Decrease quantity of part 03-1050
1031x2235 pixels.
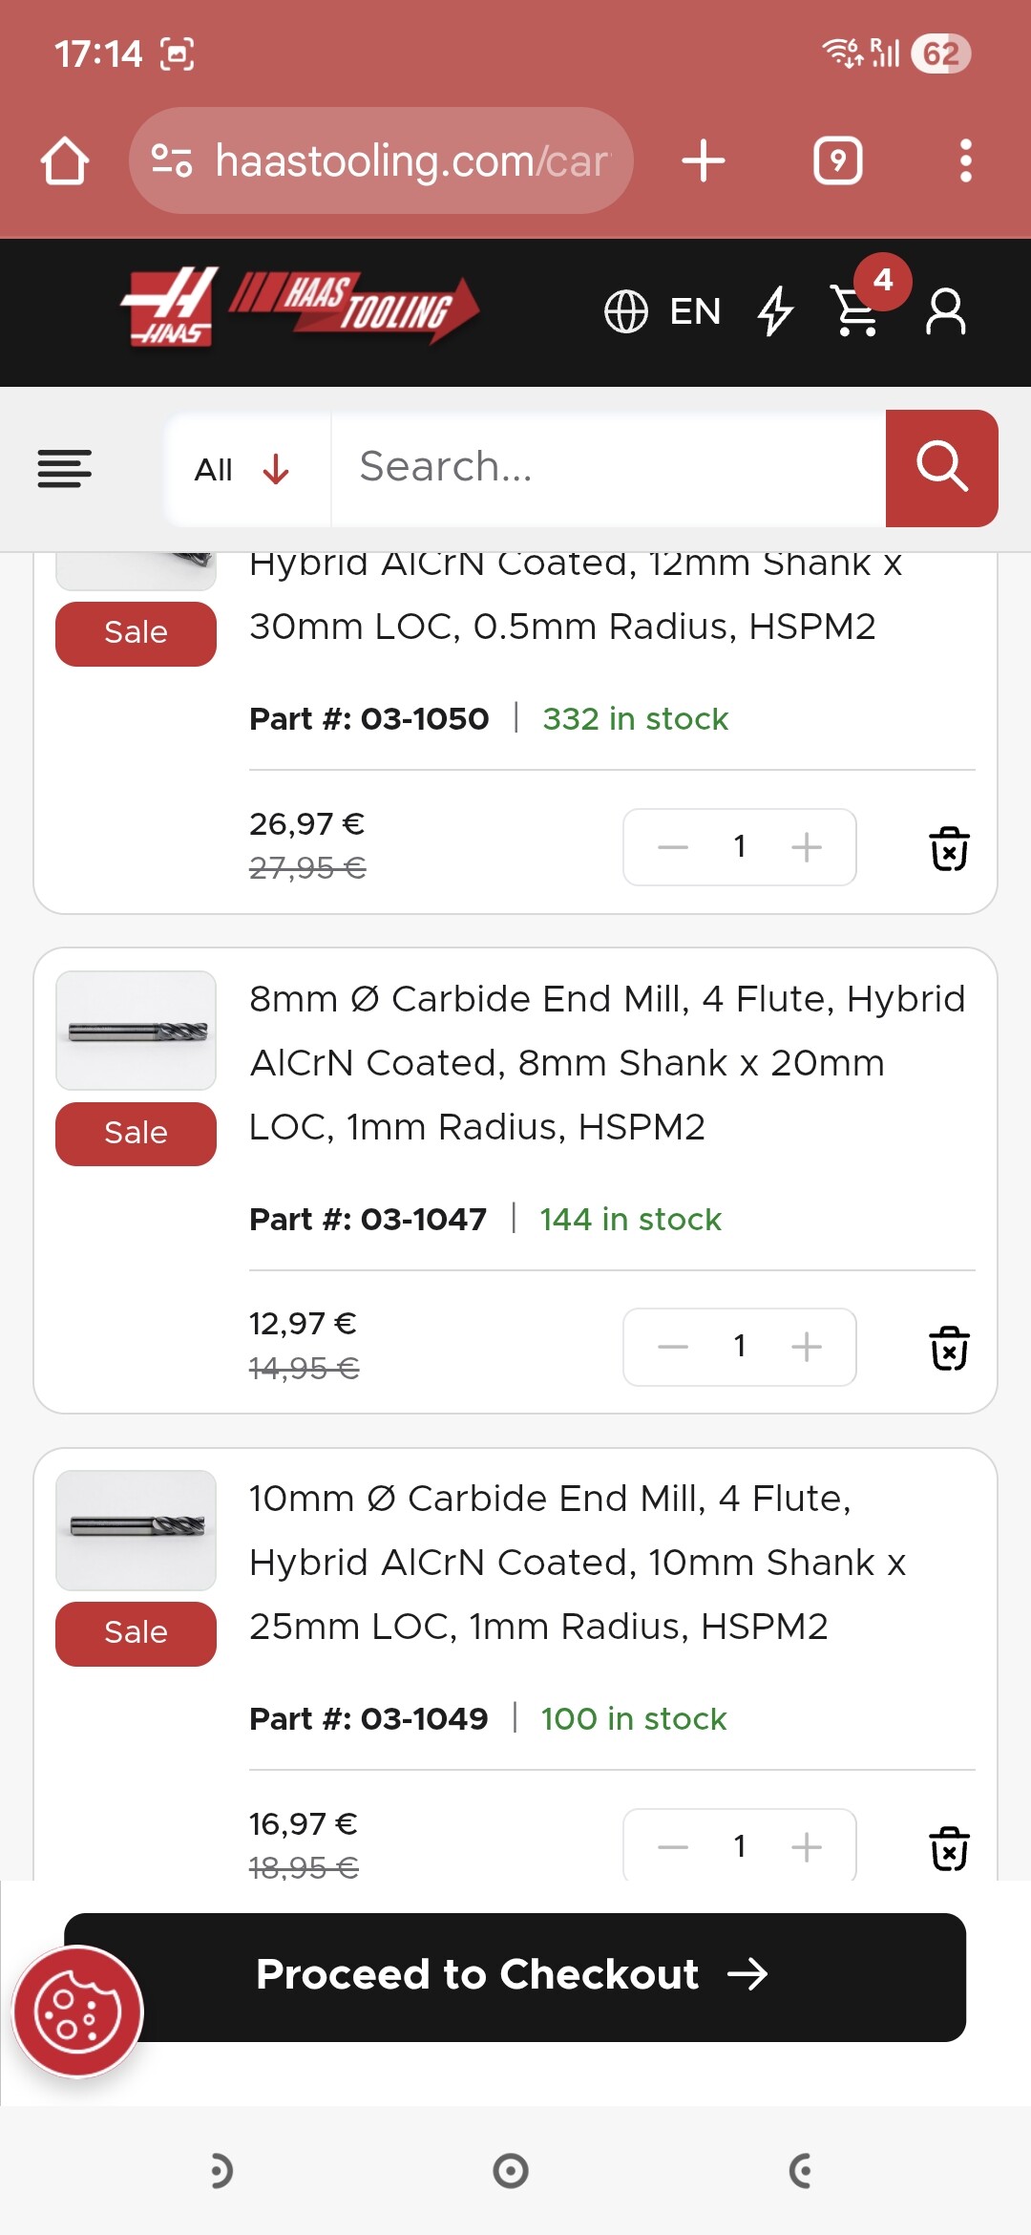[x=673, y=847]
